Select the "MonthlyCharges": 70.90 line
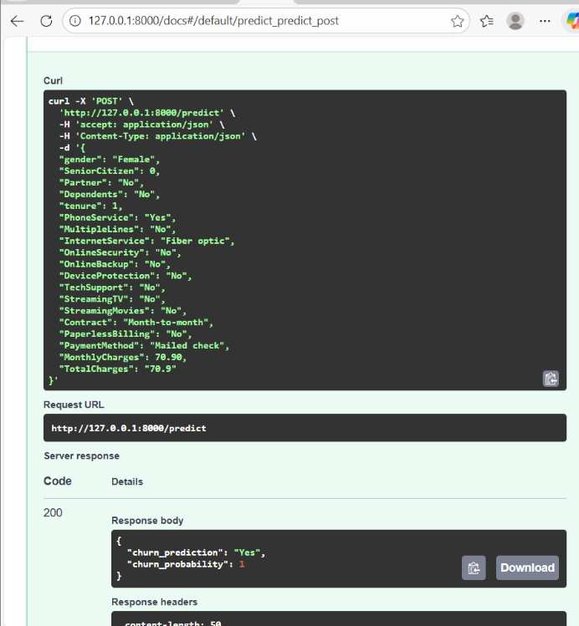579x626 pixels. (123, 358)
